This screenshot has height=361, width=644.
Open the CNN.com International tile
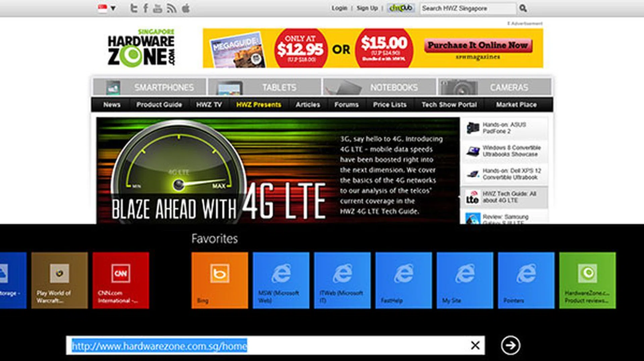[x=121, y=280]
